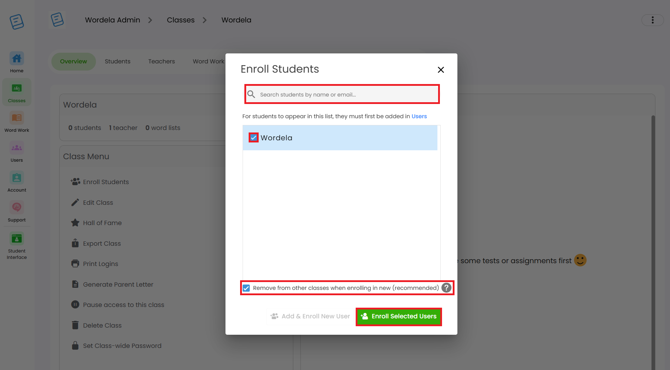Select Set Class-wide Password entry
Screen dimensions: 670x370
pyautogui.click(x=116, y=346)
